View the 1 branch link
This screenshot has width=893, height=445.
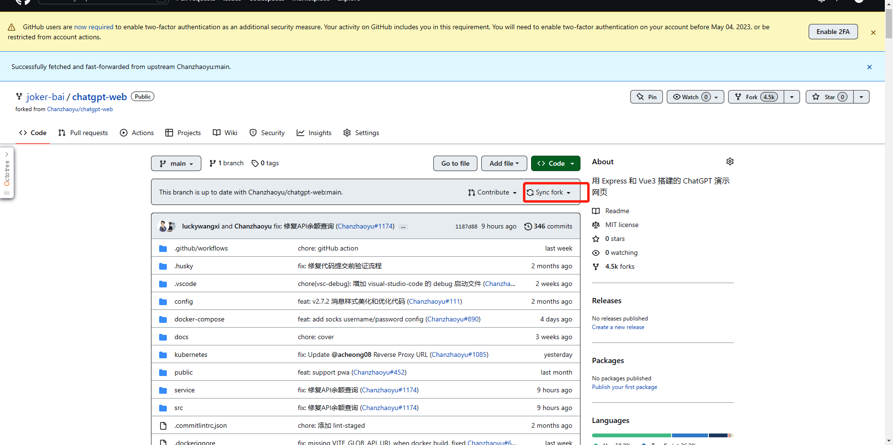pos(226,163)
